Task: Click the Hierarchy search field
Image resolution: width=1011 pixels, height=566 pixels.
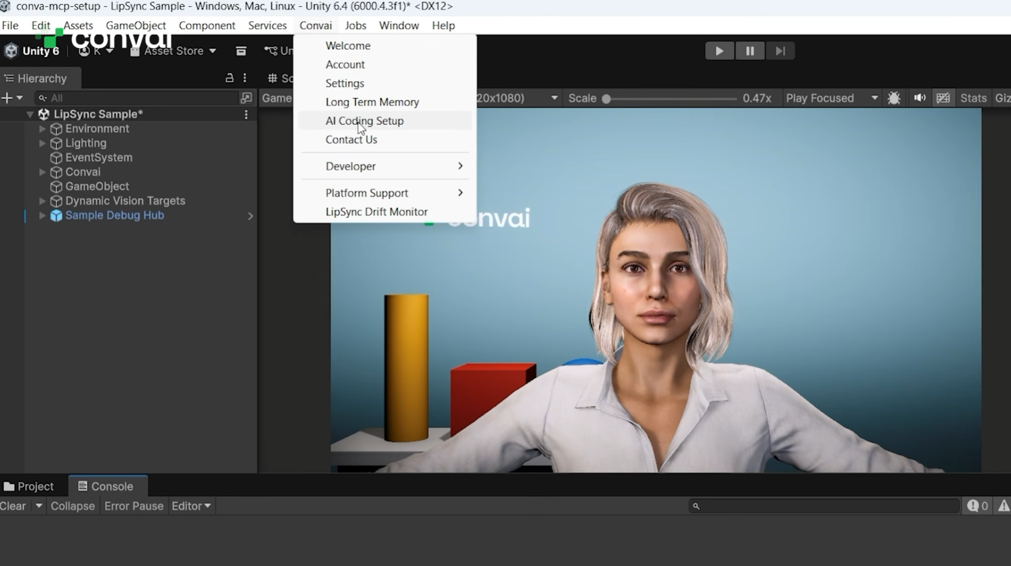Action: tap(137, 98)
